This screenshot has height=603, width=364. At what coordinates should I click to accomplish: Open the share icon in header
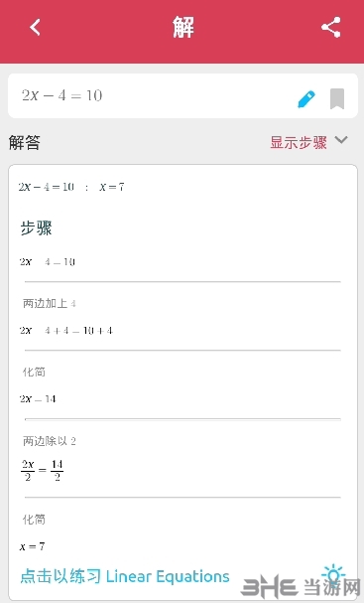(x=331, y=27)
